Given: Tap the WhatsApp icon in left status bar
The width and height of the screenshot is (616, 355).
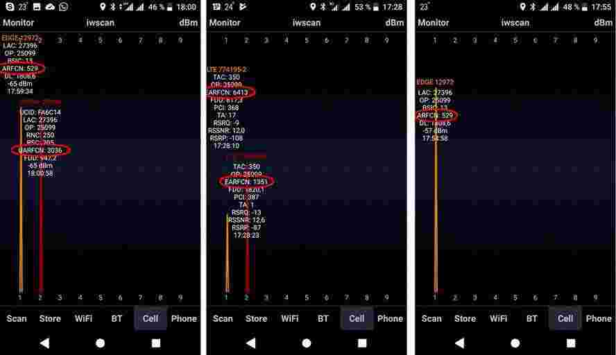Looking at the screenshot, I should pyautogui.click(x=63, y=7).
